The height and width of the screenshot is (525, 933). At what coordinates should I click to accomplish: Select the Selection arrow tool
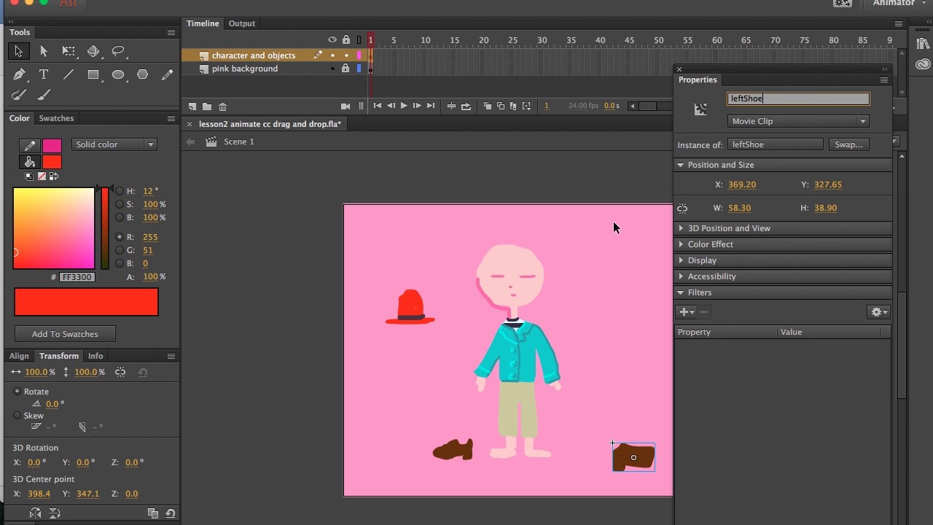click(18, 51)
